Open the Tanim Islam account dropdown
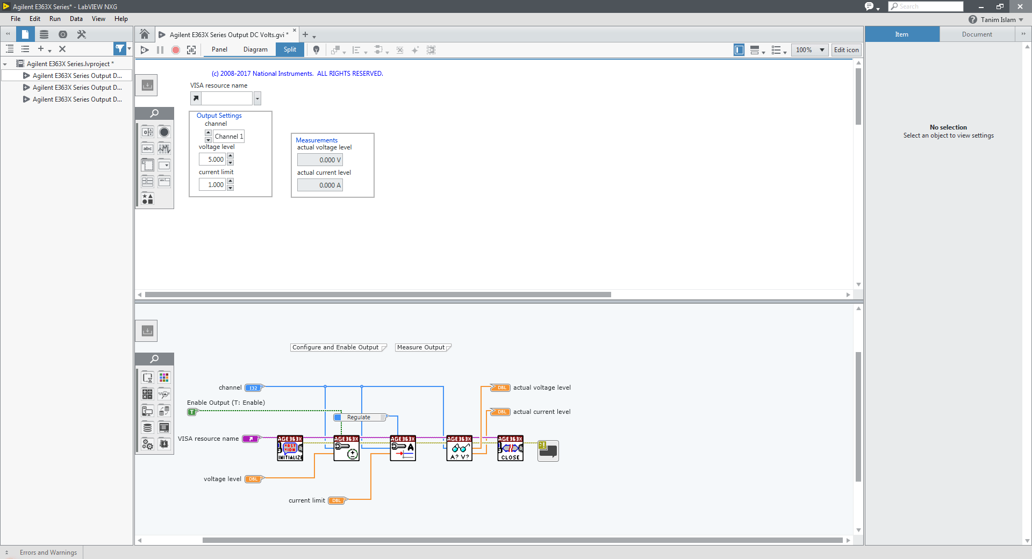This screenshot has width=1032, height=559. (x=1002, y=20)
